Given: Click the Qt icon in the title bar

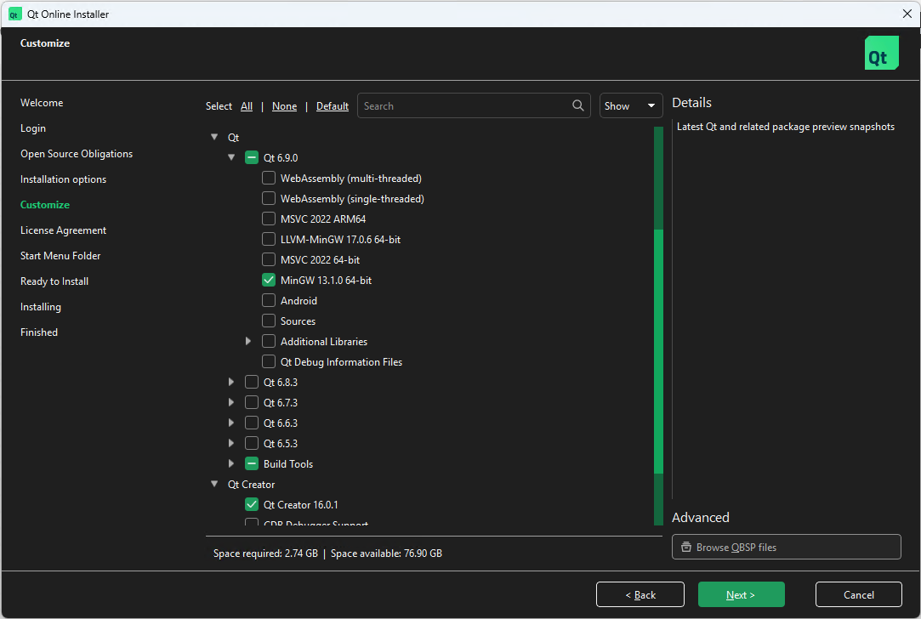Looking at the screenshot, I should pyautogui.click(x=14, y=14).
